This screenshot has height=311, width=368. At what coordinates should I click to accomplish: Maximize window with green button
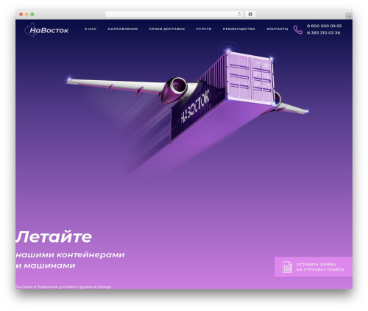tap(32, 15)
